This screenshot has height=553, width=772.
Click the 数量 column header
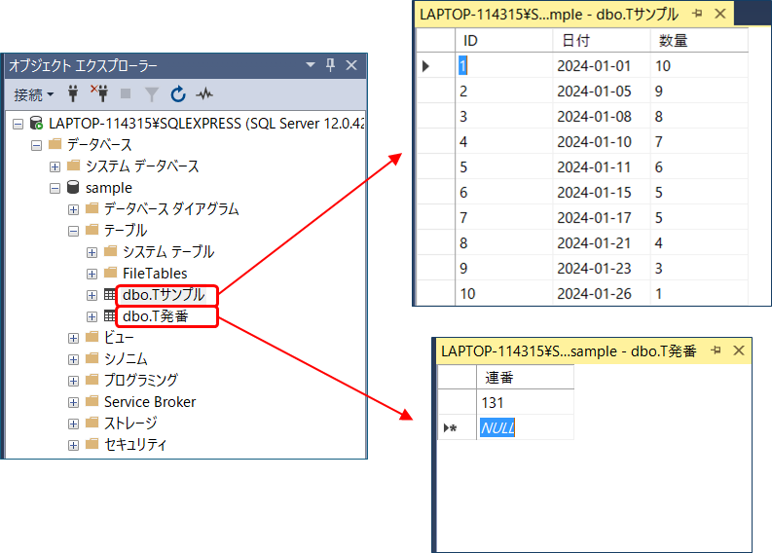coord(699,40)
